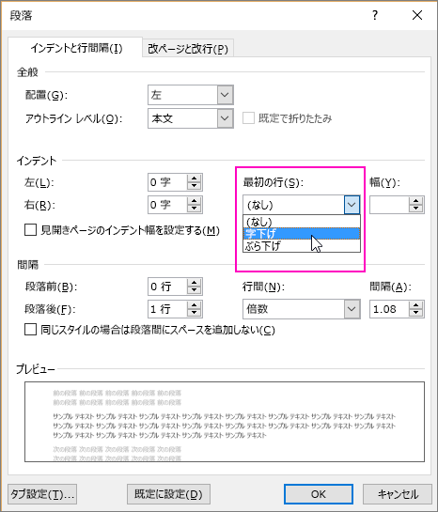Viewport: 438px width, 512px height.
Task: Click the paragraph preview box
Action: [225, 422]
